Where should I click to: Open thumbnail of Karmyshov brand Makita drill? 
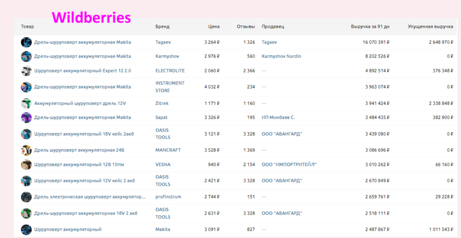(x=26, y=56)
